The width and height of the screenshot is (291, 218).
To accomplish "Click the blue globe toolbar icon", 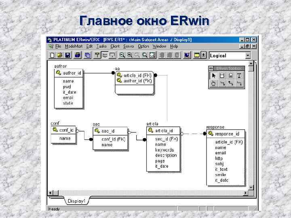I will [x=187, y=55].
